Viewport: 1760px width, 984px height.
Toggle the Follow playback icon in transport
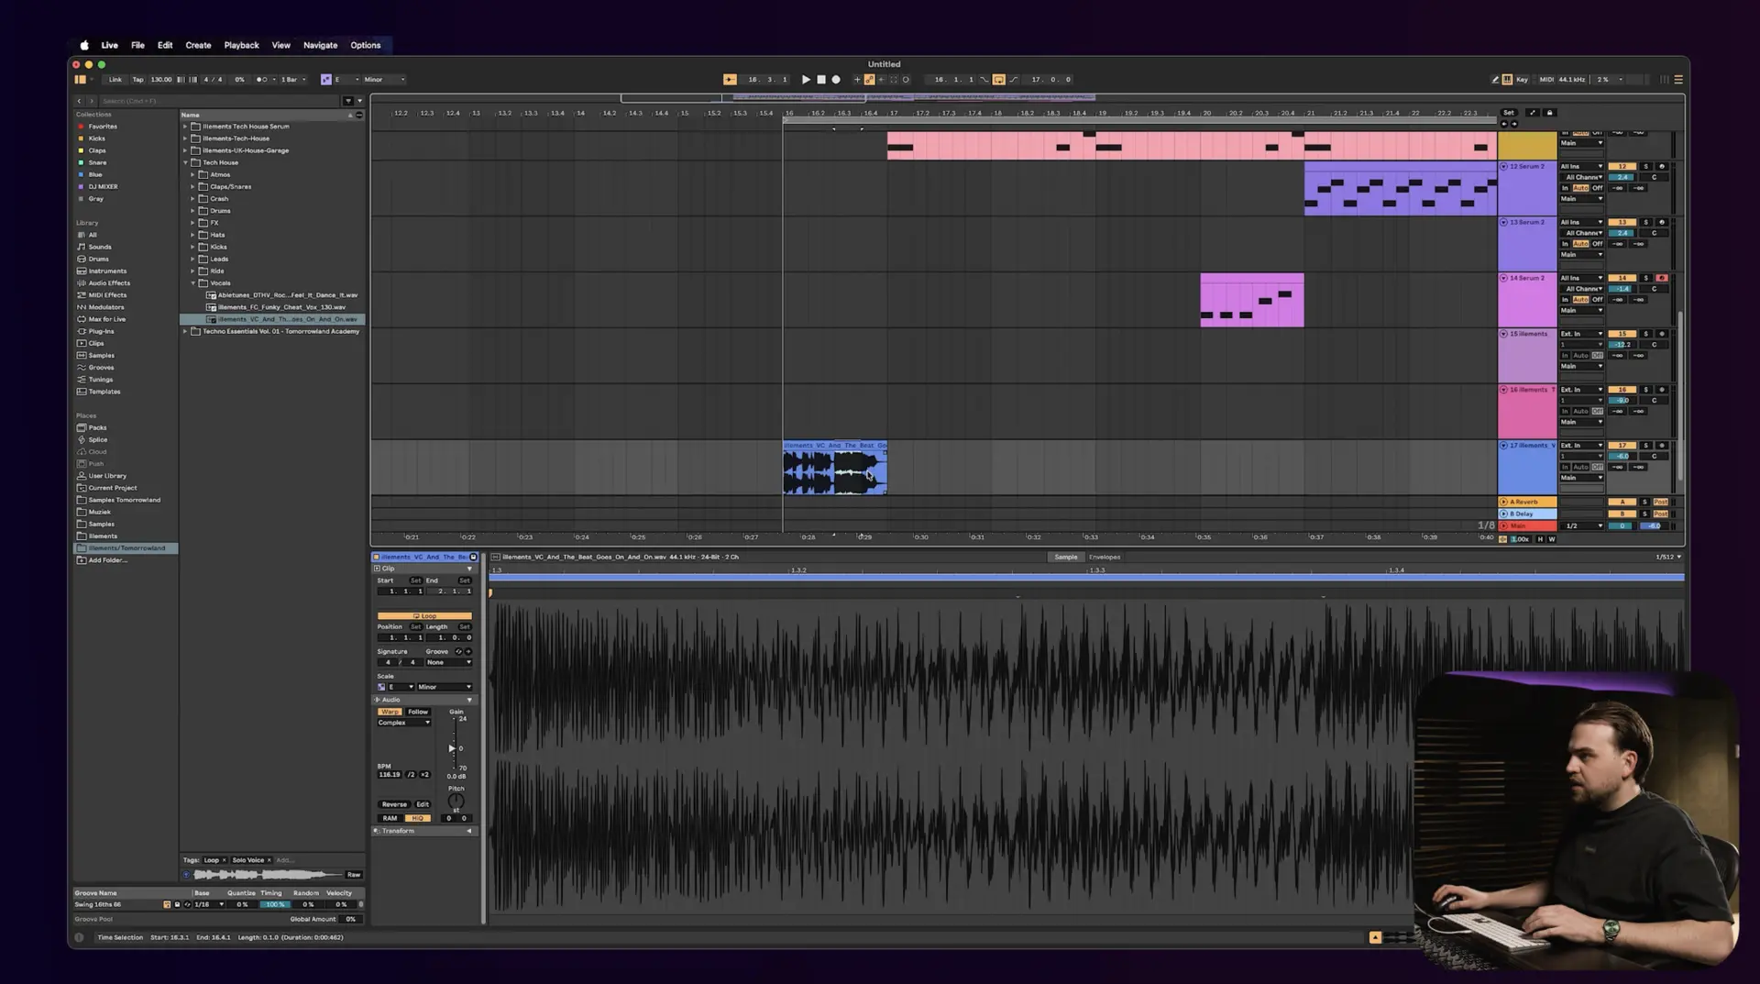tap(730, 80)
